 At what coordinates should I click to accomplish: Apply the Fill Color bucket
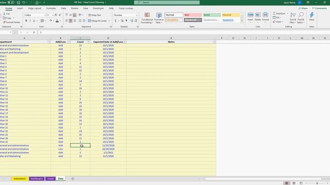51,21
